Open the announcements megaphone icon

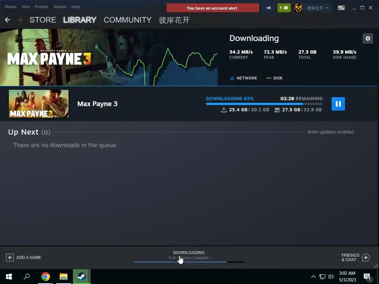[x=268, y=8]
